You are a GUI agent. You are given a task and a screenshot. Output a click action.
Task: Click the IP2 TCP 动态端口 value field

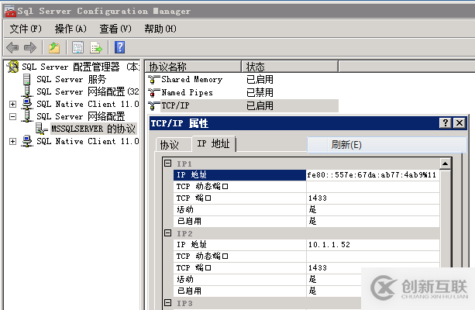pos(373,256)
